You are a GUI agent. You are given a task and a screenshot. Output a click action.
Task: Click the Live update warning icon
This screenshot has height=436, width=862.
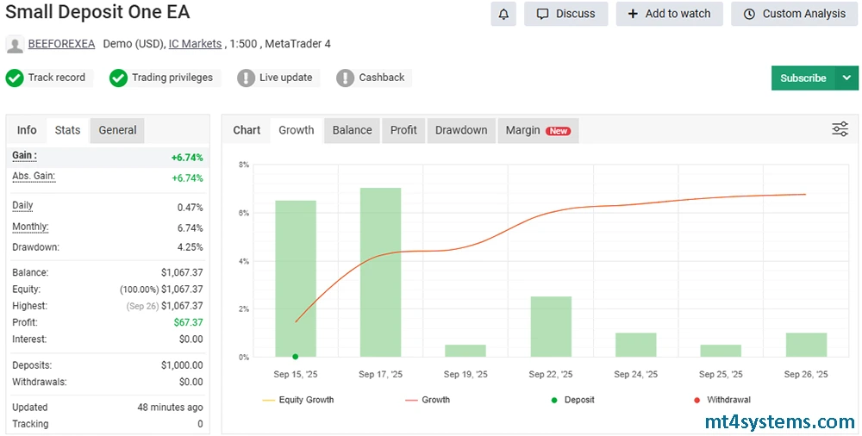pos(247,78)
